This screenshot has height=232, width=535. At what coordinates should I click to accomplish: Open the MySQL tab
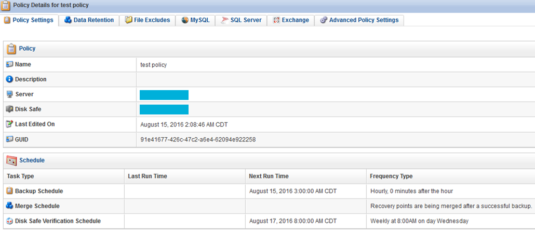(195, 20)
